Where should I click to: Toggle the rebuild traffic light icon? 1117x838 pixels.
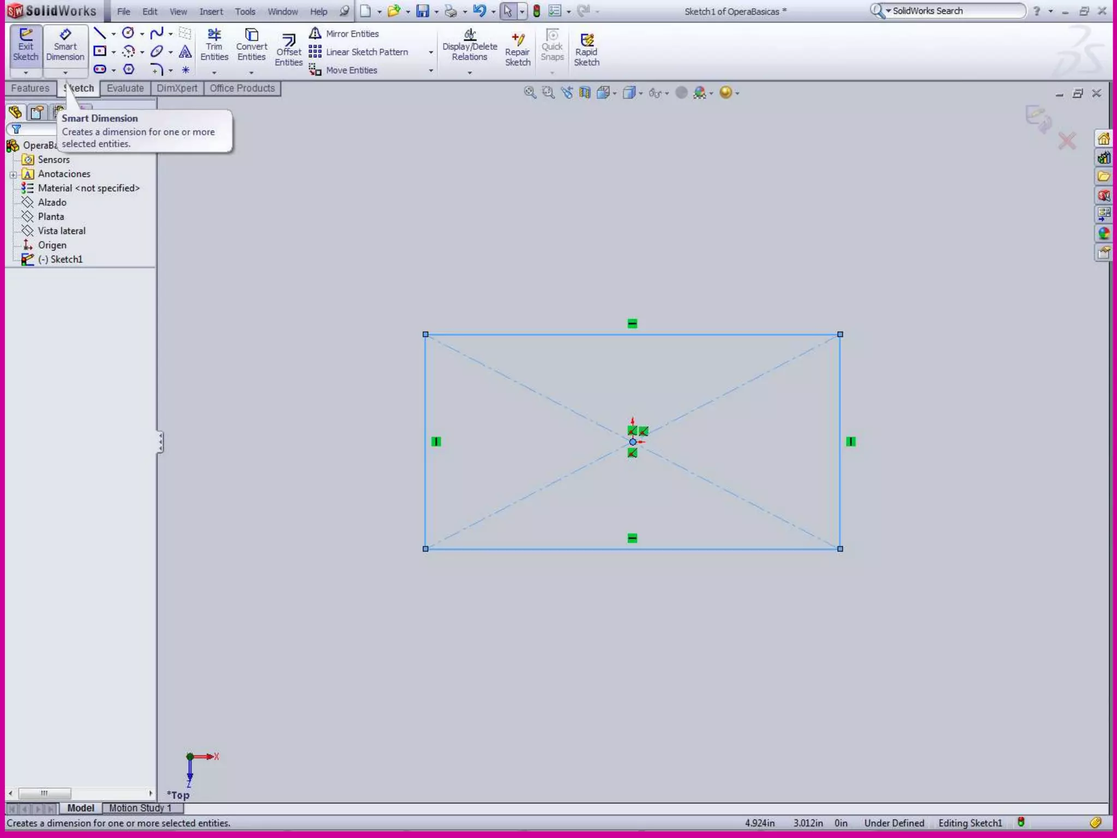click(x=537, y=11)
